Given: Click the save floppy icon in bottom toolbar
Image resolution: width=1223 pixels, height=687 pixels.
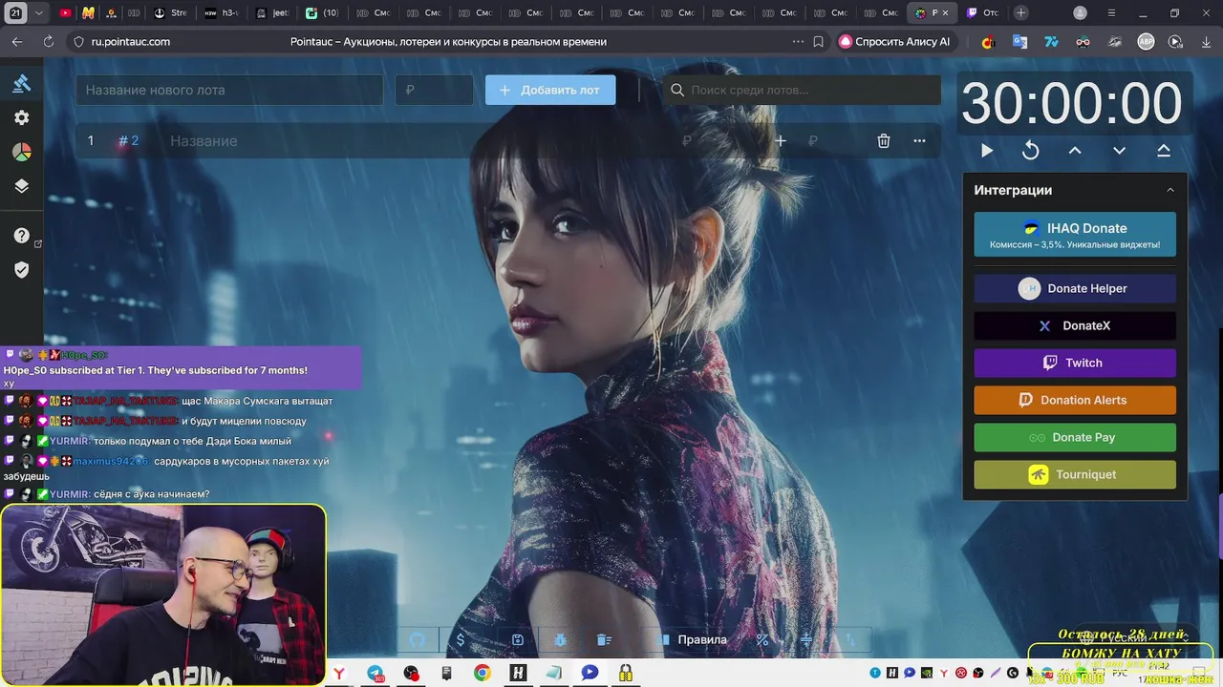Looking at the screenshot, I should click(x=517, y=639).
